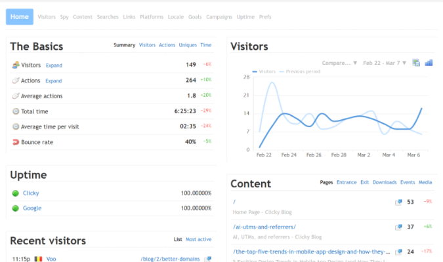Open the Clicky uptime link
Image resolution: width=443 pixels, height=262 pixels.
pyautogui.click(x=31, y=193)
